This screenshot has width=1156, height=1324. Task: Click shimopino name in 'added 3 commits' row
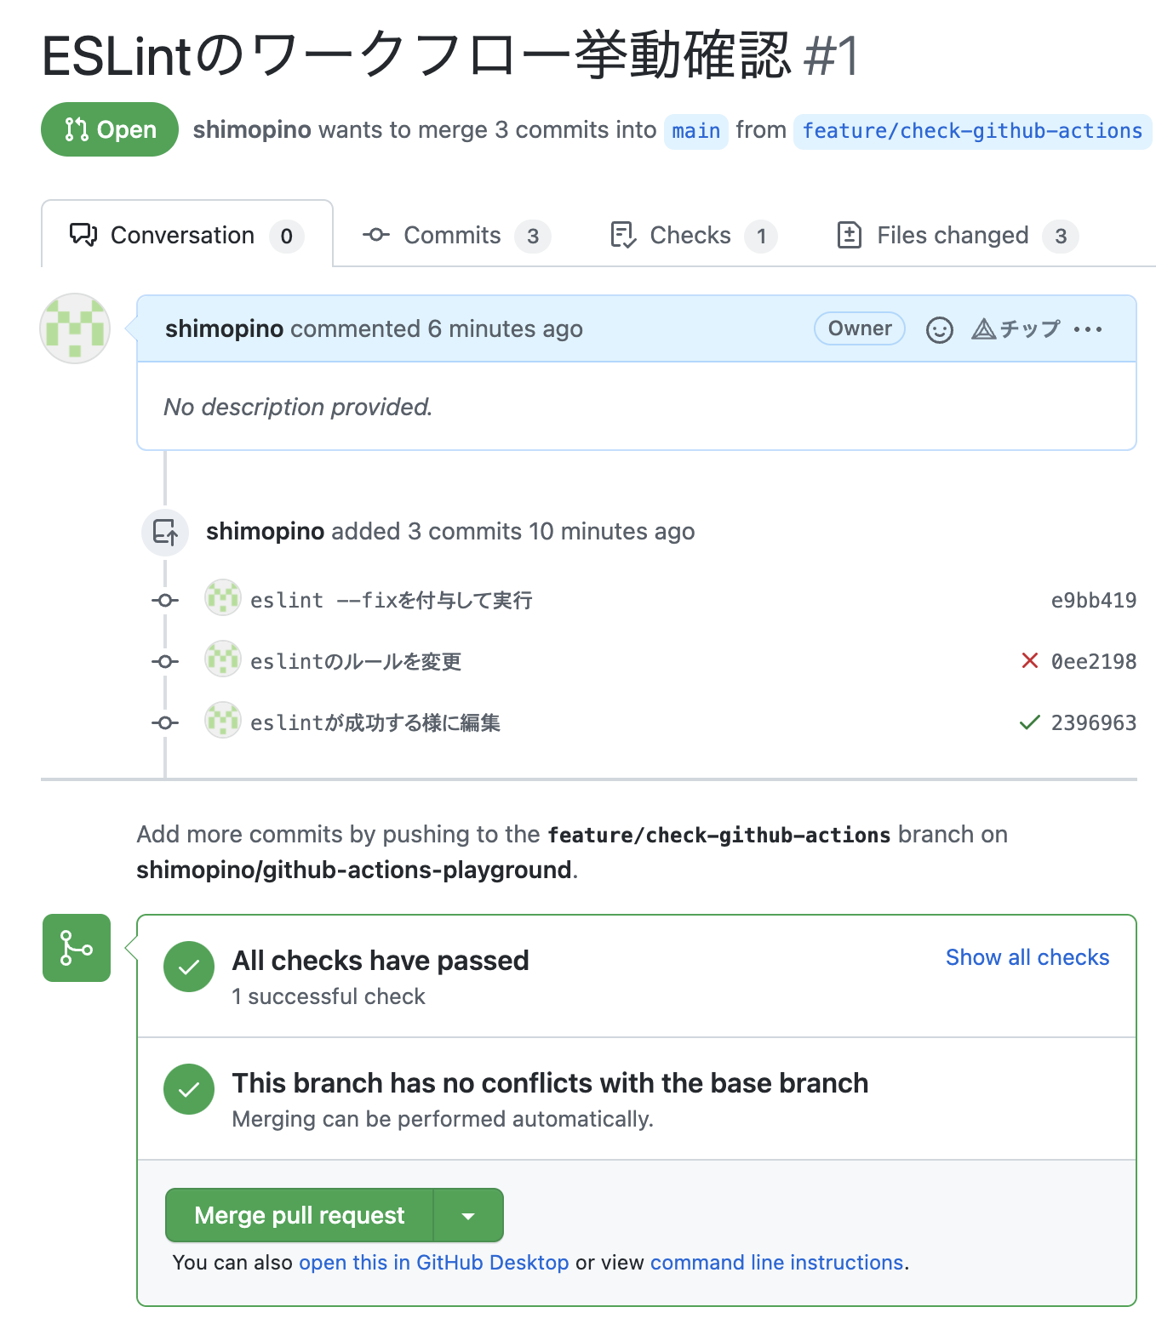(265, 532)
